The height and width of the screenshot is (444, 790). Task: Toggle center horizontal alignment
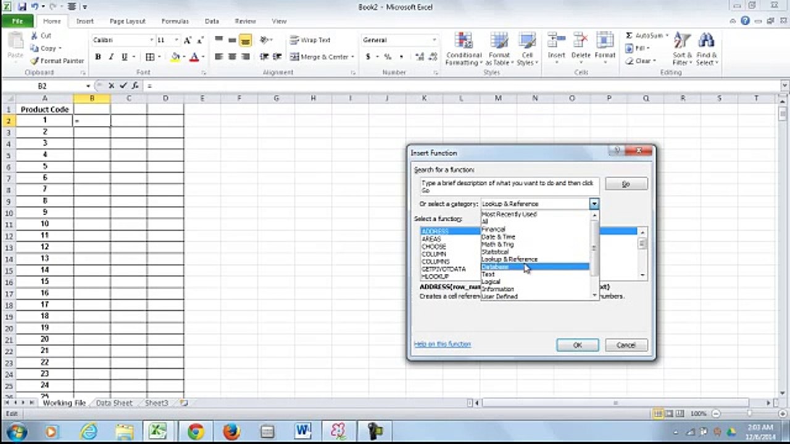pyautogui.click(x=232, y=57)
